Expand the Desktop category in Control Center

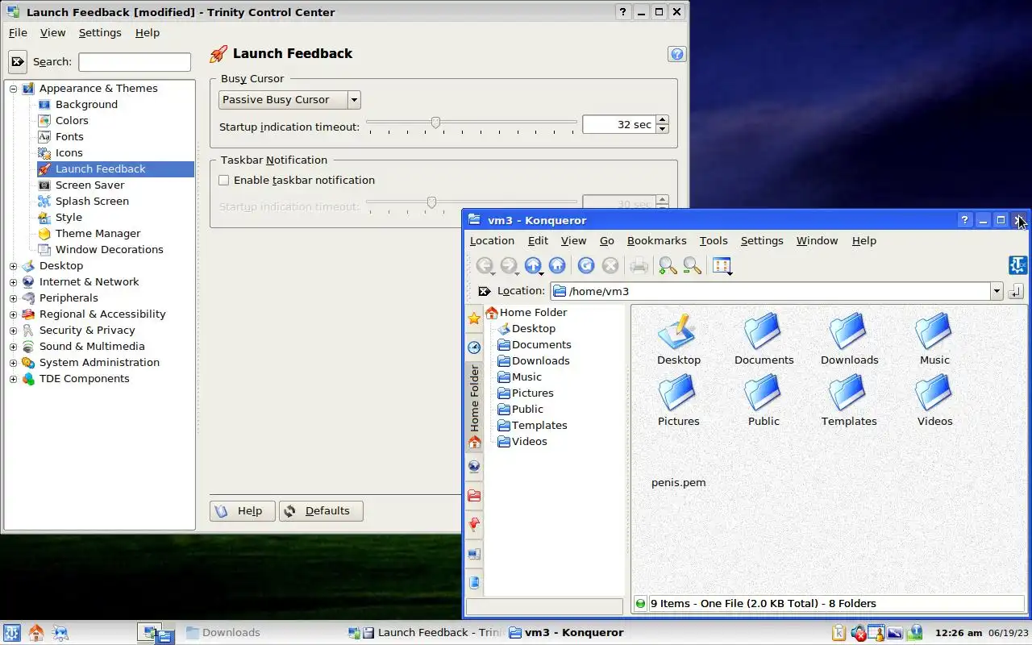click(x=13, y=266)
